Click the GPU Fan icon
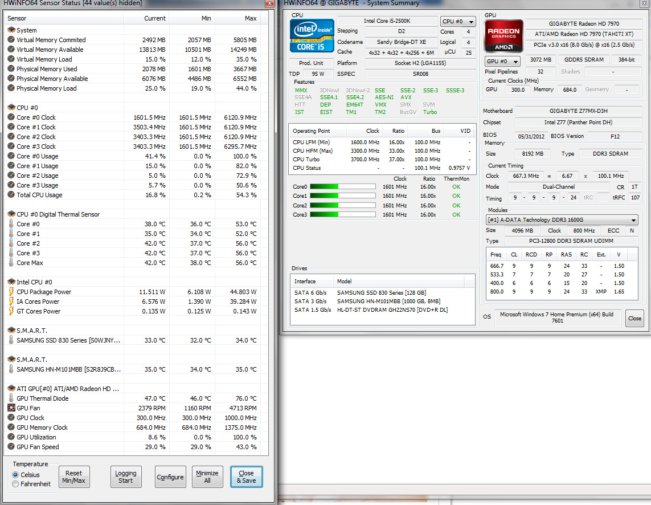651x505 pixels. pyautogui.click(x=11, y=408)
